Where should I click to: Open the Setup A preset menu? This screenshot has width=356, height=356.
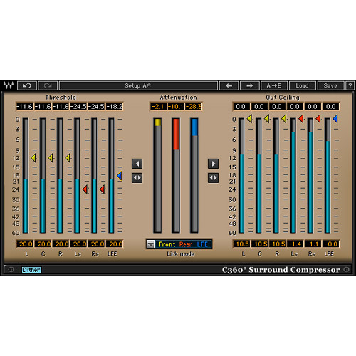pyautogui.click(x=138, y=85)
